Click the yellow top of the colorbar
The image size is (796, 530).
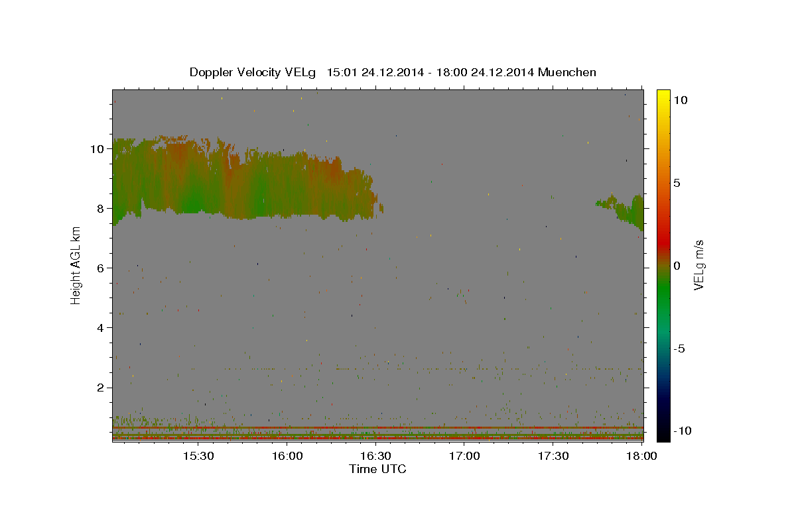pos(663,99)
